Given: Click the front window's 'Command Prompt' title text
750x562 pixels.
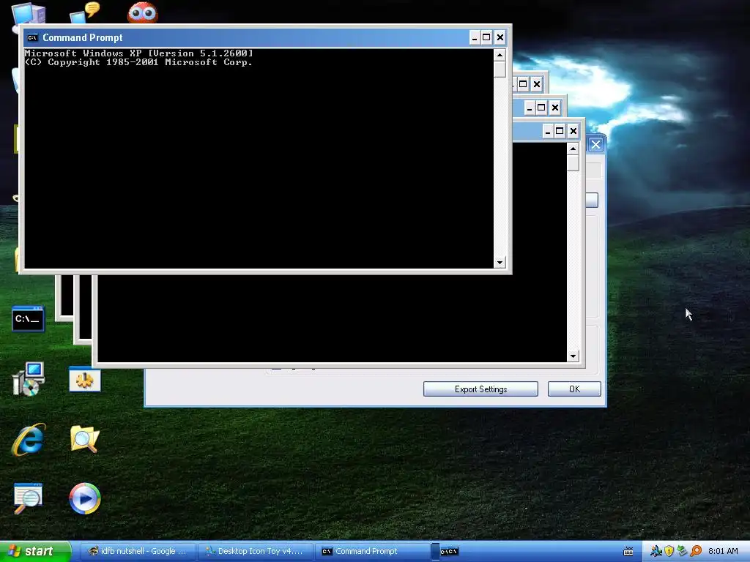Looking at the screenshot, I should [82, 38].
